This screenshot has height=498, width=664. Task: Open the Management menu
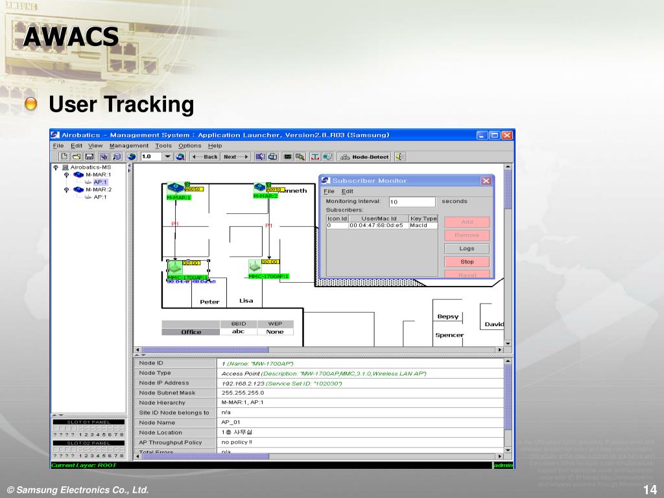click(129, 146)
